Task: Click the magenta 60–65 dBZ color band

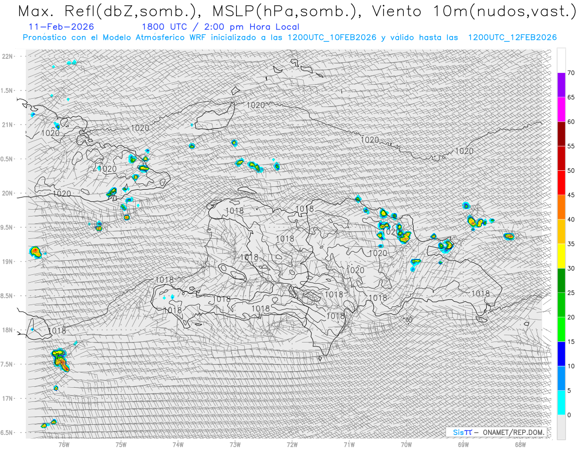Action: tap(561, 109)
